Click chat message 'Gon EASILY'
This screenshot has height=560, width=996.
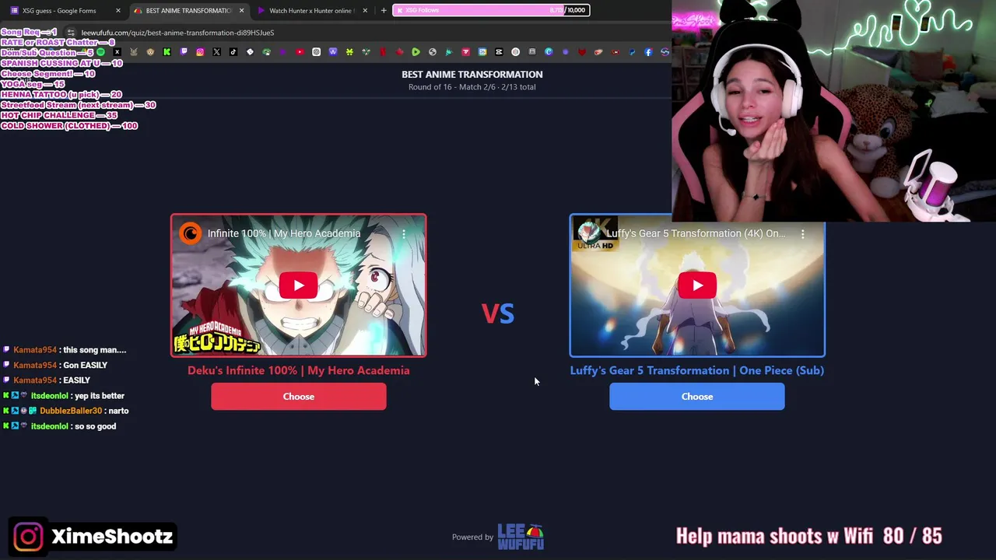pos(85,365)
